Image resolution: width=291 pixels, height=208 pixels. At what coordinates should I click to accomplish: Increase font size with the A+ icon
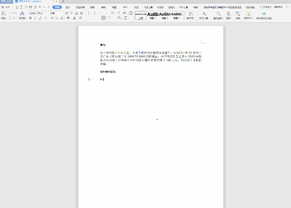(x=67, y=13)
